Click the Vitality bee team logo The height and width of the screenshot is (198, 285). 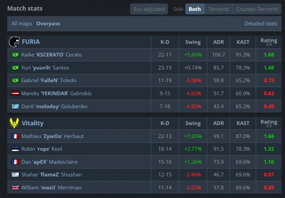click(14, 123)
